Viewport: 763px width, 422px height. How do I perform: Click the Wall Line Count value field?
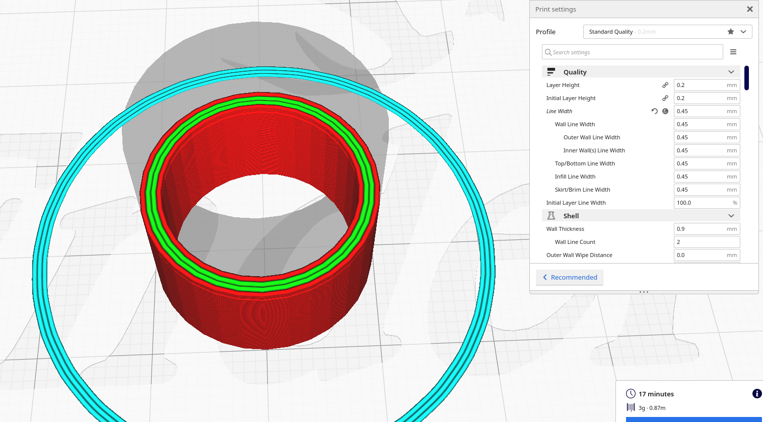coord(706,242)
